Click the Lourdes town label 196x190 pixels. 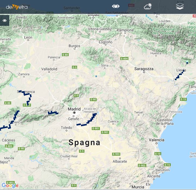coord(165,21)
